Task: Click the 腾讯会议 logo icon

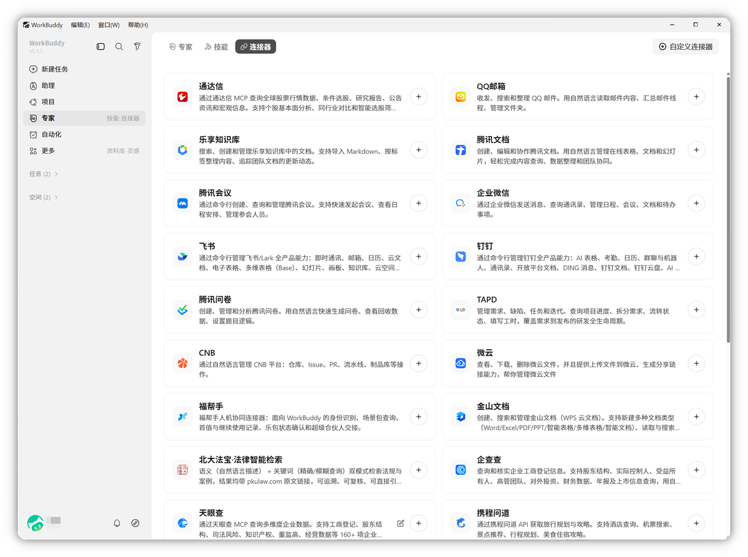Action: pyautogui.click(x=183, y=203)
